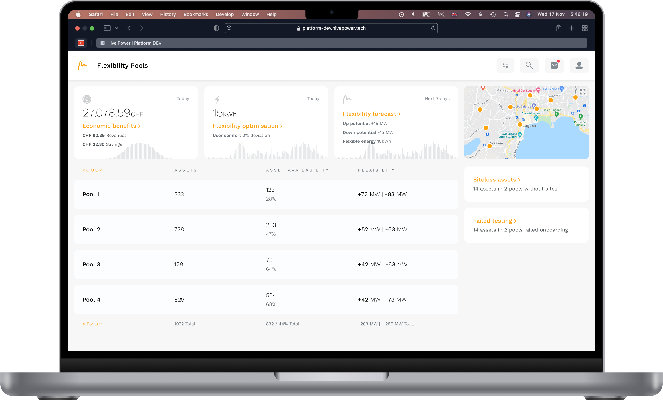Open the Failed testing link
663x400 pixels.
tap(493, 221)
